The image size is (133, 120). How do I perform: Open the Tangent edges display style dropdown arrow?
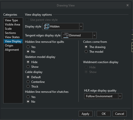point(94,35)
